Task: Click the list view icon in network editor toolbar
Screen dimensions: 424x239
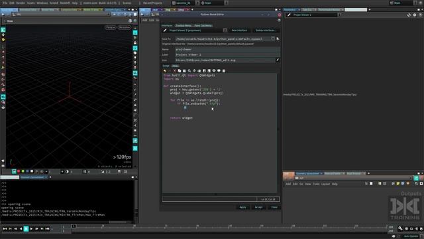Action: (380, 184)
